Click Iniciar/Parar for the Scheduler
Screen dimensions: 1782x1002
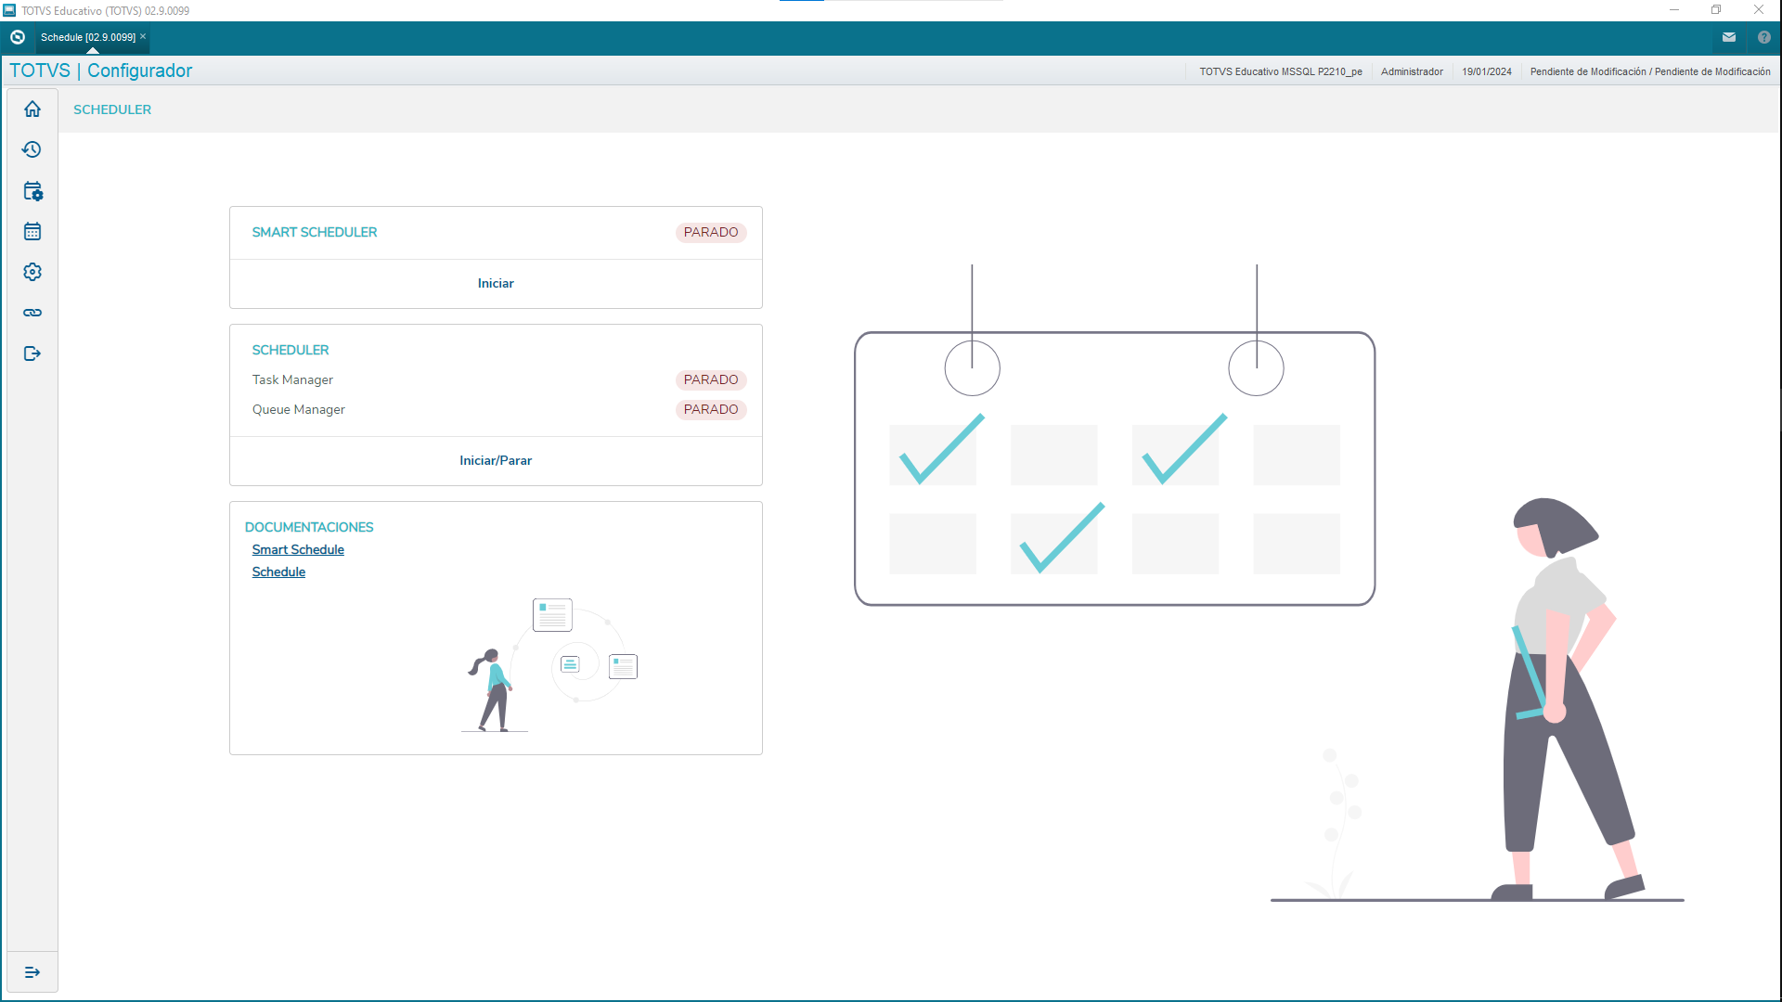[x=496, y=460]
